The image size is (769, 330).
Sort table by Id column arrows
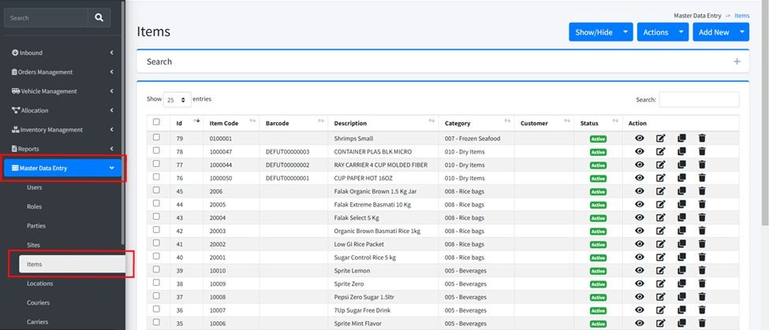point(196,121)
